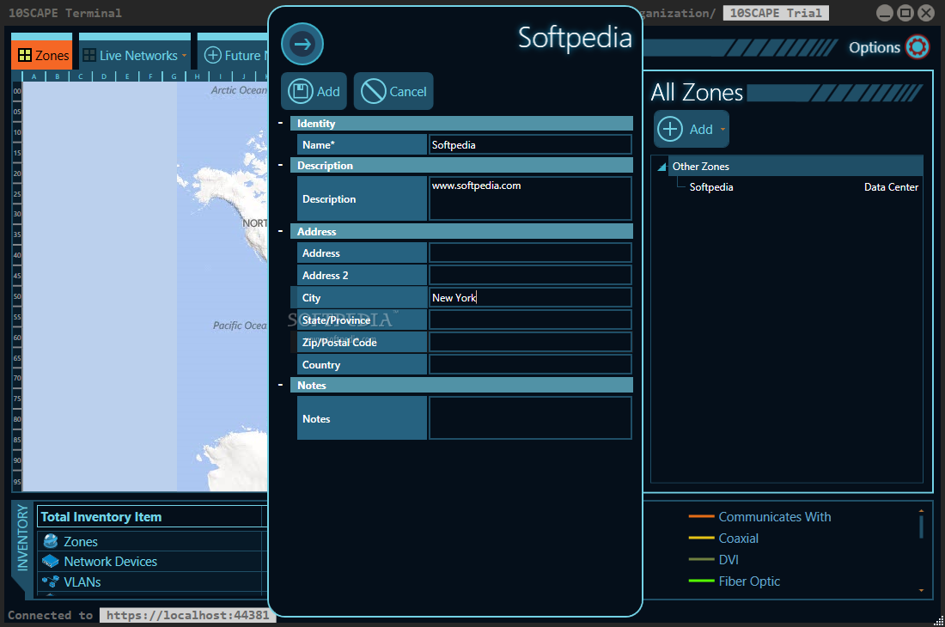This screenshot has height=627, width=945.
Task: Maximize the 10SCAPE Terminal window
Action: tap(905, 13)
